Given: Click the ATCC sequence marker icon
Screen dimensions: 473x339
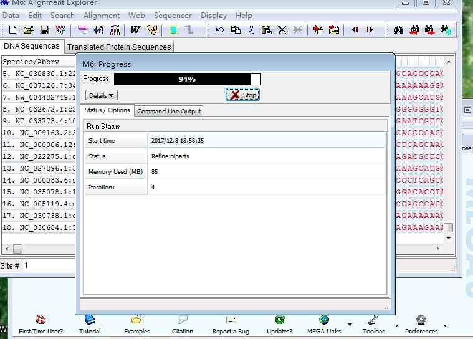Looking at the screenshot, I should click(x=115, y=30).
